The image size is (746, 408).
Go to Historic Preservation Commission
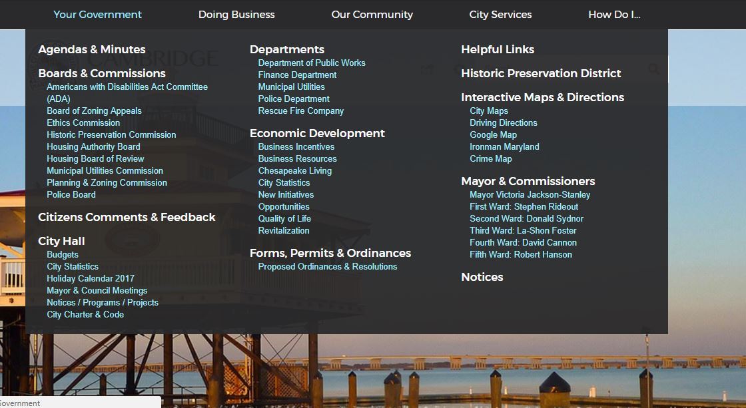111,134
